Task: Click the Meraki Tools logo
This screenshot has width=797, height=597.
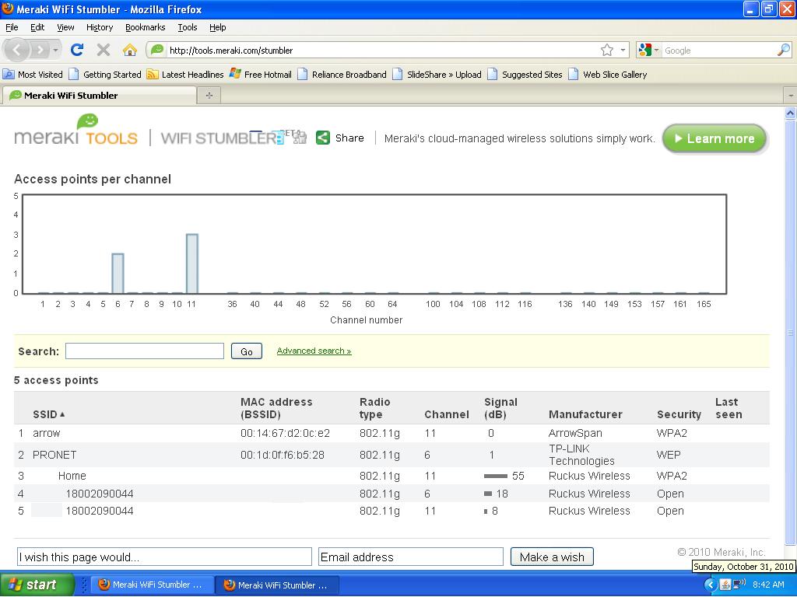Action: [x=75, y=131]
